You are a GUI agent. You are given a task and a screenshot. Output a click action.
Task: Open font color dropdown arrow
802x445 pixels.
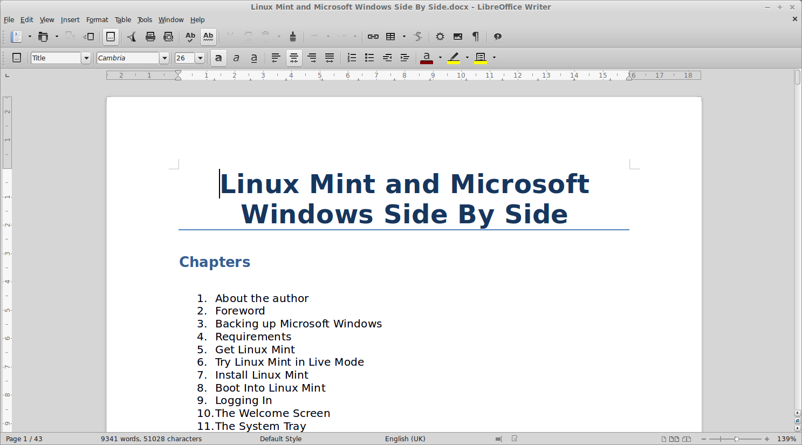click(440, 58)
